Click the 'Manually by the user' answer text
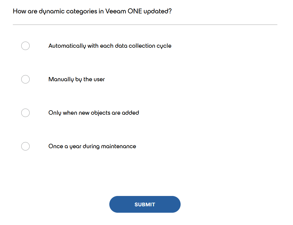The height and width of the screenshot is (225, 293). 77,79
